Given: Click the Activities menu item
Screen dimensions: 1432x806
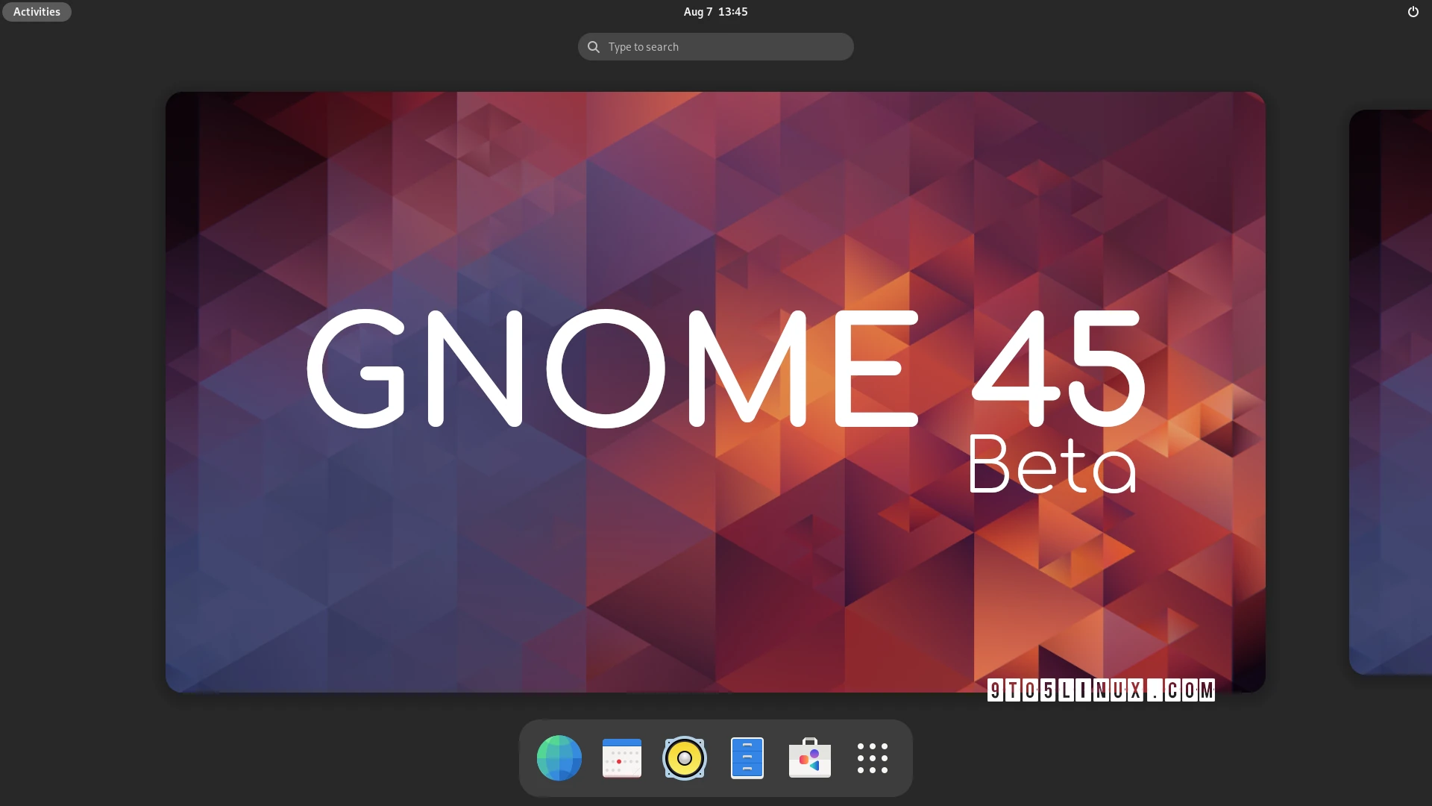Looking at the screenshot, I should pyautogui.click(x=36, y=11).
